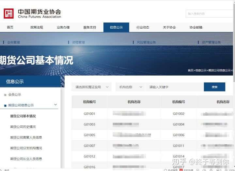
Task: Open 期货公司高管人员信息 in the sidebar
Action: (x=26, y=137)
